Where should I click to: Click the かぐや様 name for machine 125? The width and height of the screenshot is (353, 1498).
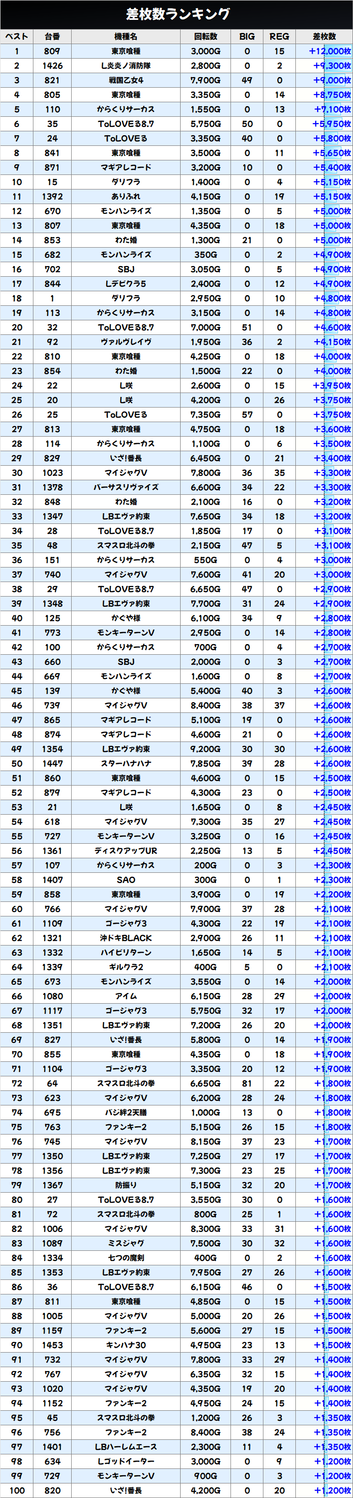click(126, 618)
